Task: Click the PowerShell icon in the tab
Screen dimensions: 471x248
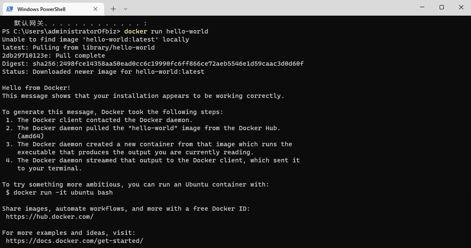Action: (x=9, y=9)
